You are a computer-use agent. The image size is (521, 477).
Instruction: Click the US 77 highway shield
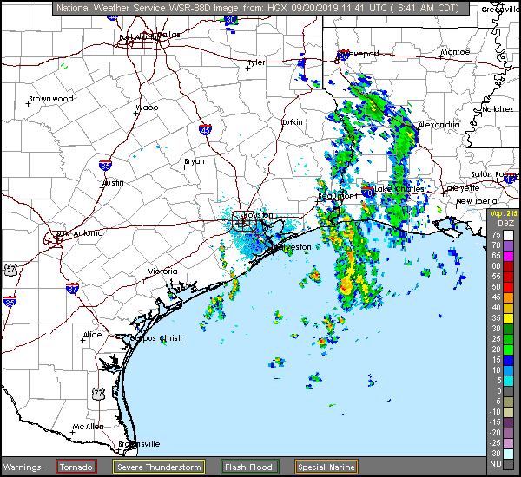point(98,394)
